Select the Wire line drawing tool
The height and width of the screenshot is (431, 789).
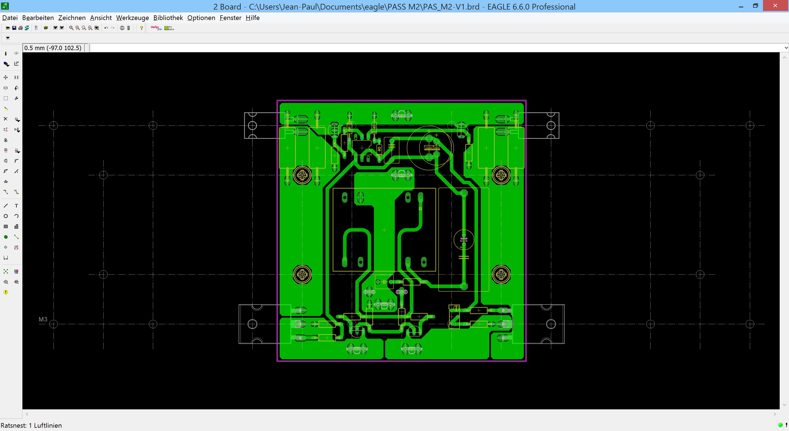coord(5,206)
